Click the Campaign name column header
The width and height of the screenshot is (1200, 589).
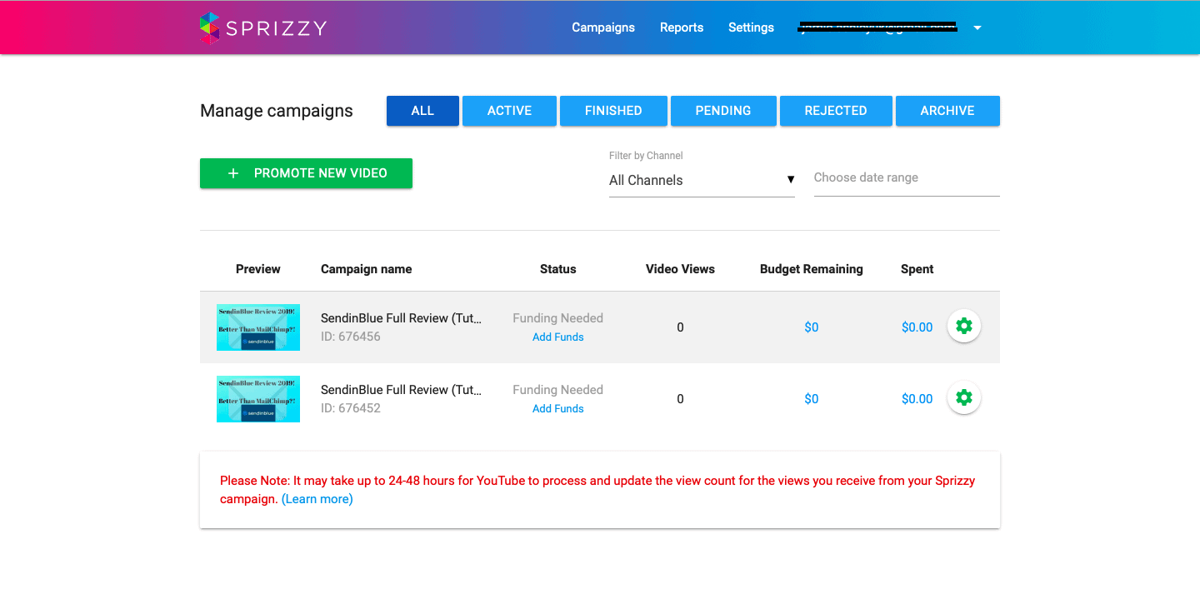[x=367, y=269]
